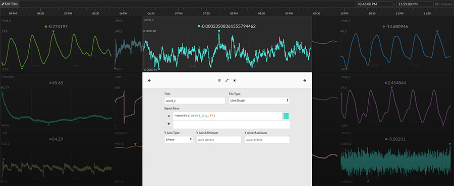
Task: Click the Edit Tiles button
Action: pos(10,4)
